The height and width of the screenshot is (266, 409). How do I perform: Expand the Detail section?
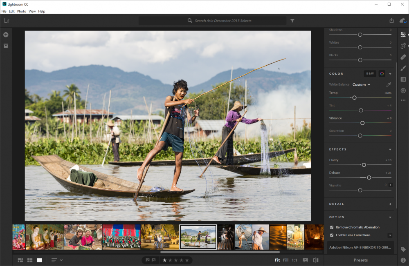coord(390,204)
